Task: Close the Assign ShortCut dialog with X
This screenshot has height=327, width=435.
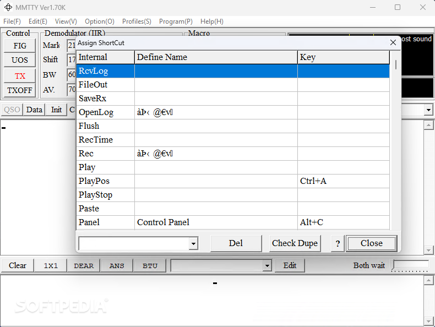Action: tap(393, 42)
